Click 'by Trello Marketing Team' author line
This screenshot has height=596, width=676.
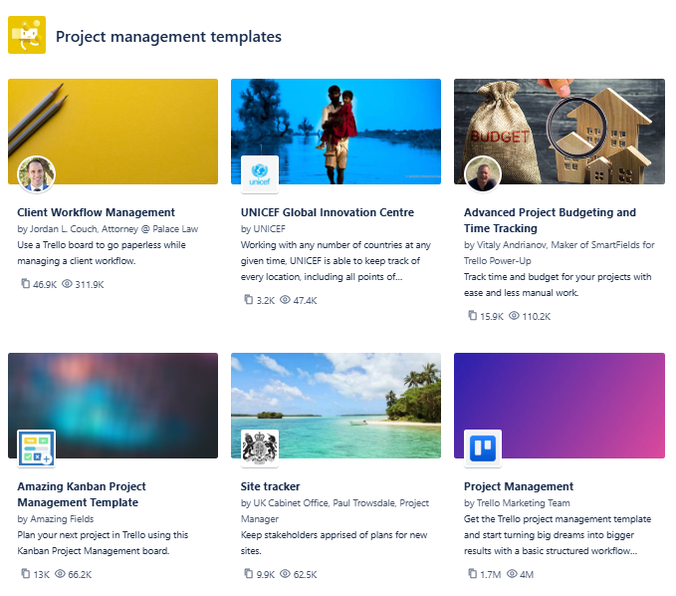(x=517, y=502)
